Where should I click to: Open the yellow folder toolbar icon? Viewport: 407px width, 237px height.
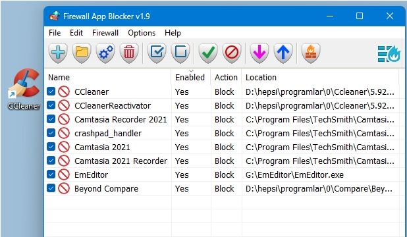82,53
